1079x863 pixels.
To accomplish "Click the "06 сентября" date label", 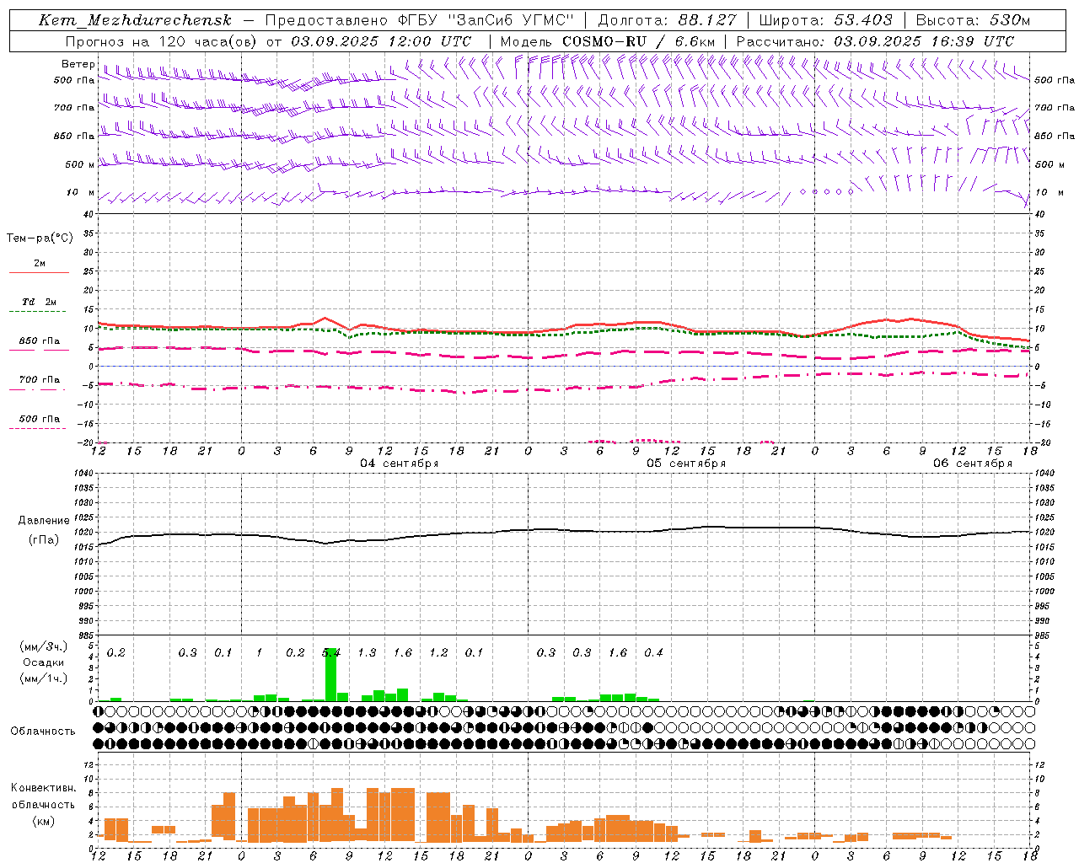I will (972, 464).
